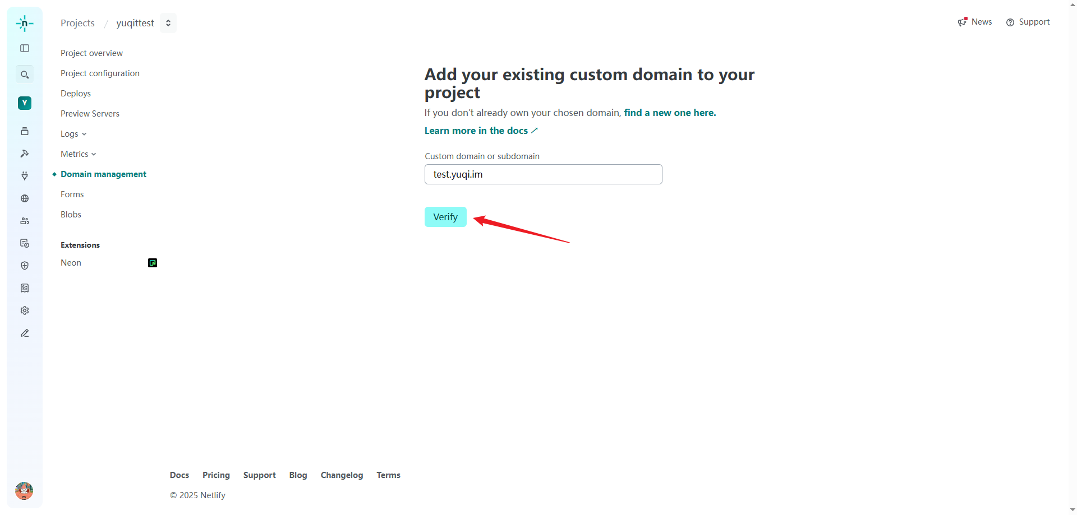Collapse the sidebar with the panel icon
This screenshot has width=1077, height=515.
[25, 48]
